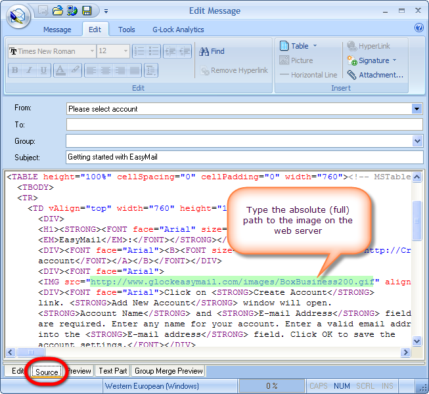Click the vertical scrollbar thumb
The width and height of the screenshot is (429, 394).
pos(417,221)
